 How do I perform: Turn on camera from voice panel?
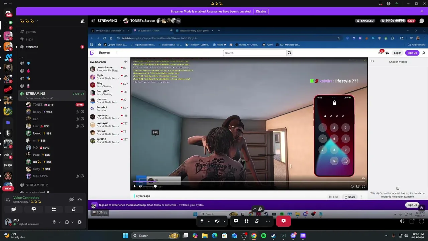(x=13, y=209)
